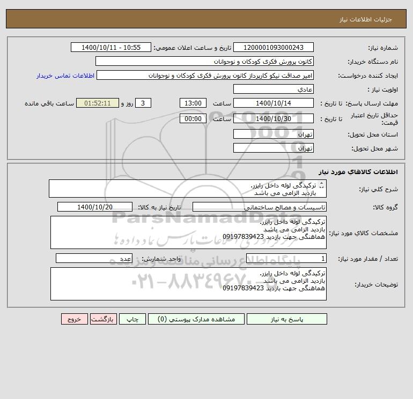Click the label شماره نیاز
The width and height of the screenshot is (413, 399).
(383, 48)
